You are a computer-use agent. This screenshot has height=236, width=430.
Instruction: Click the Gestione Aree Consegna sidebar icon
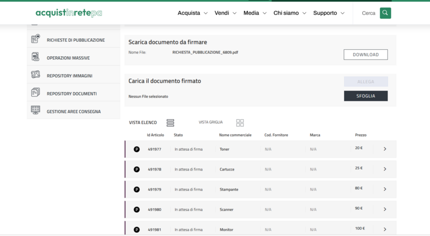(x=35, y=110)
